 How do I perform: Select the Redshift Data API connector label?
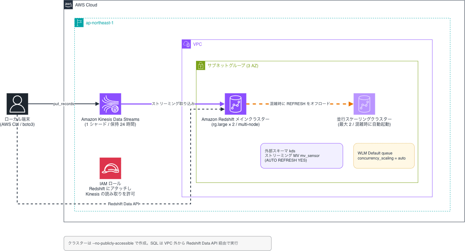123,204
